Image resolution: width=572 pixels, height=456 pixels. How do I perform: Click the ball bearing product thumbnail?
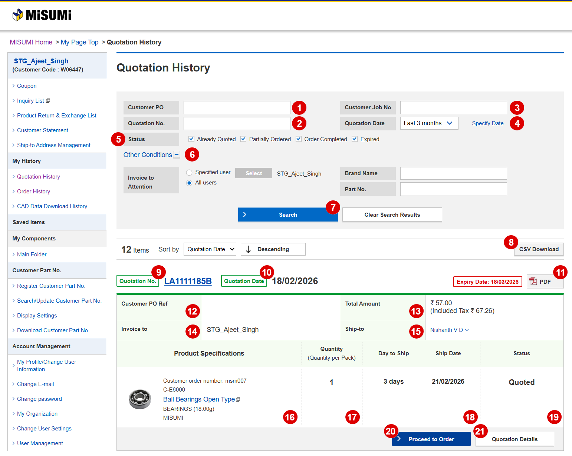coord(140,399)
